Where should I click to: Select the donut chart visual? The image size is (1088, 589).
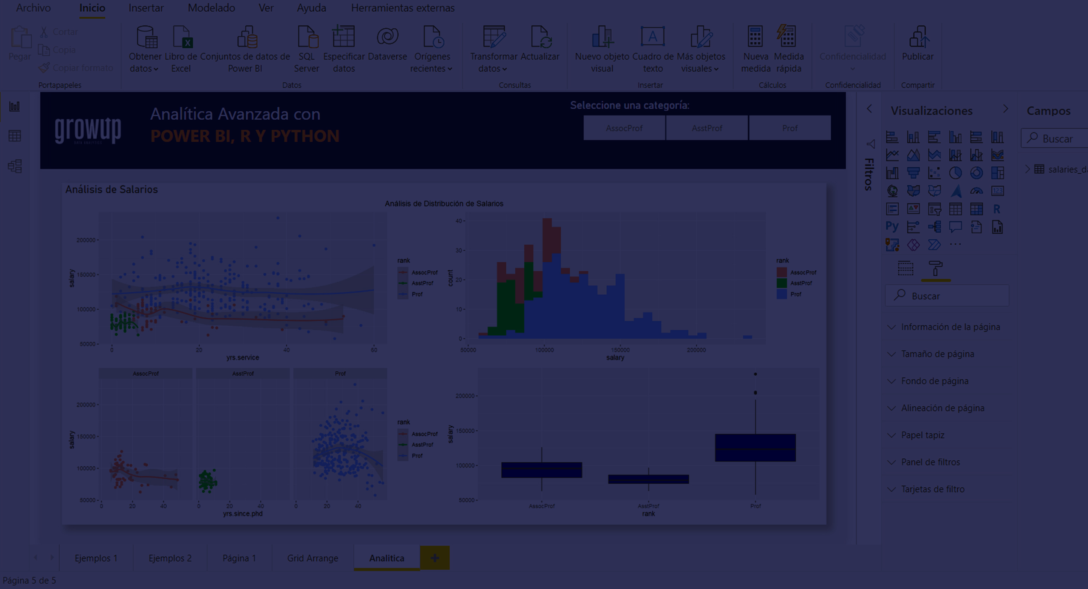[977, 173]
